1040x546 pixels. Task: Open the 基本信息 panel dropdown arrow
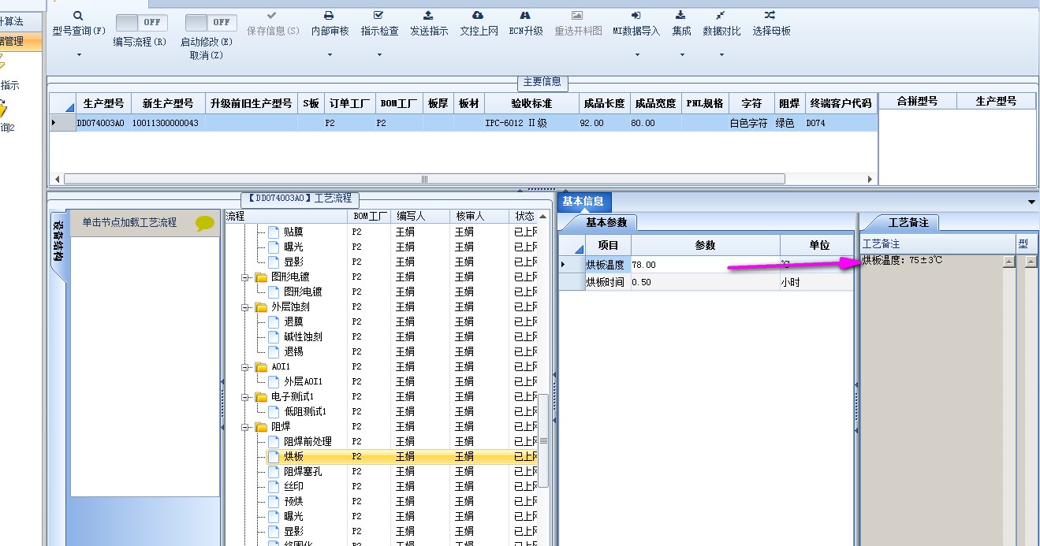(1032, 202)
